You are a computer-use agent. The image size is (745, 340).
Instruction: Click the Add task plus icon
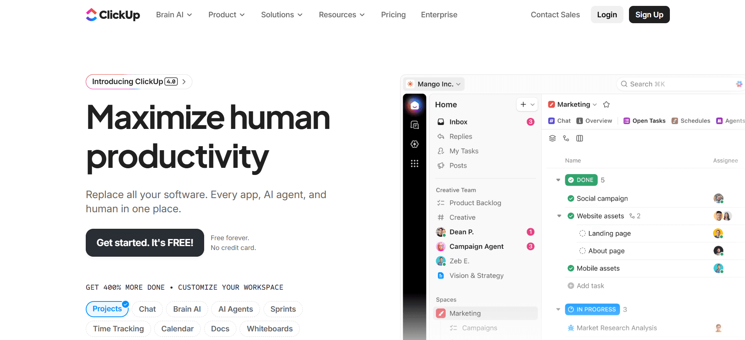[571, 286]
